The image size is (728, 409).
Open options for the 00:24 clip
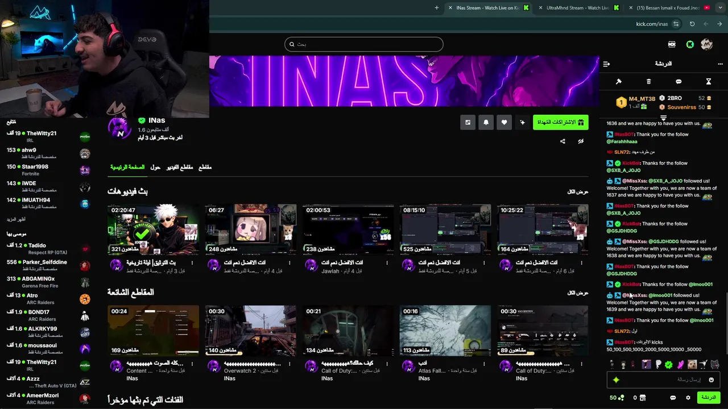(x=192, y=364)
